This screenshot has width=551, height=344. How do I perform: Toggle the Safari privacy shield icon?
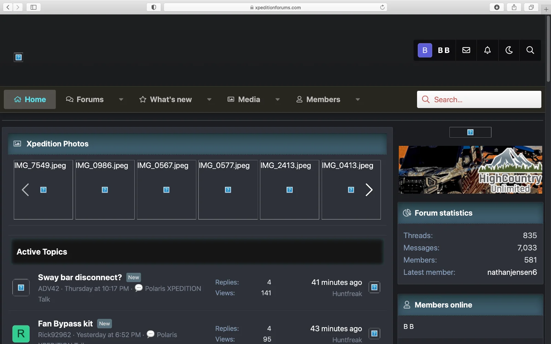154,7
